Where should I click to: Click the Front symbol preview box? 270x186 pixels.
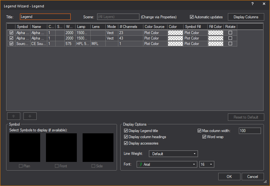pos(61,148)
